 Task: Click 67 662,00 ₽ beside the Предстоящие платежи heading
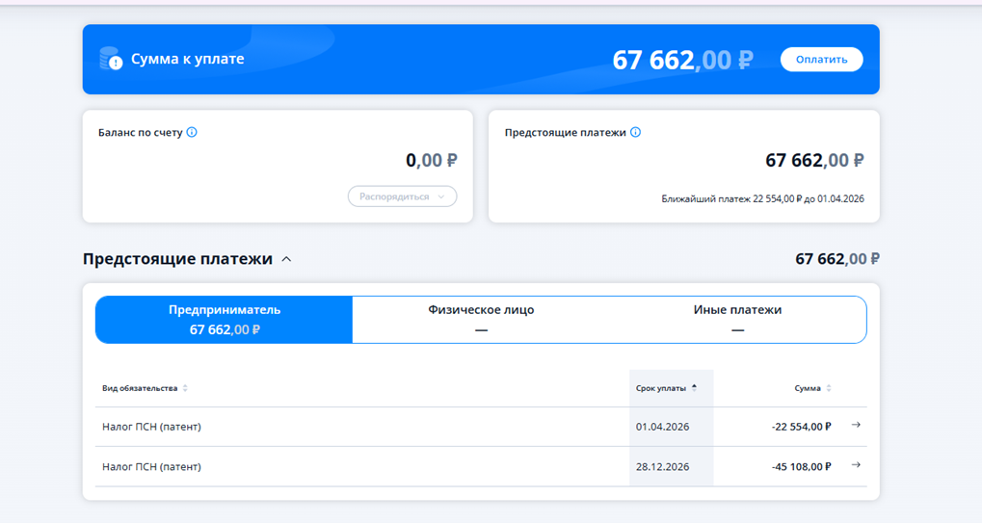837,259
